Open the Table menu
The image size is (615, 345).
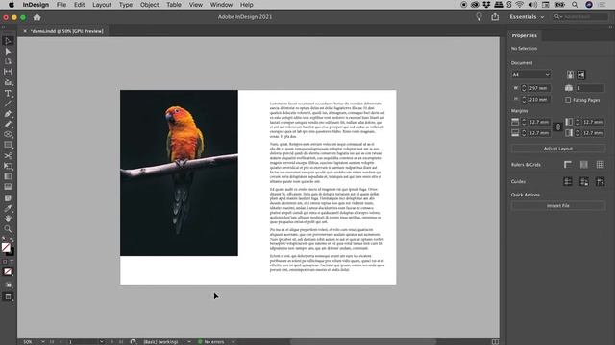[x=173, y=5]
